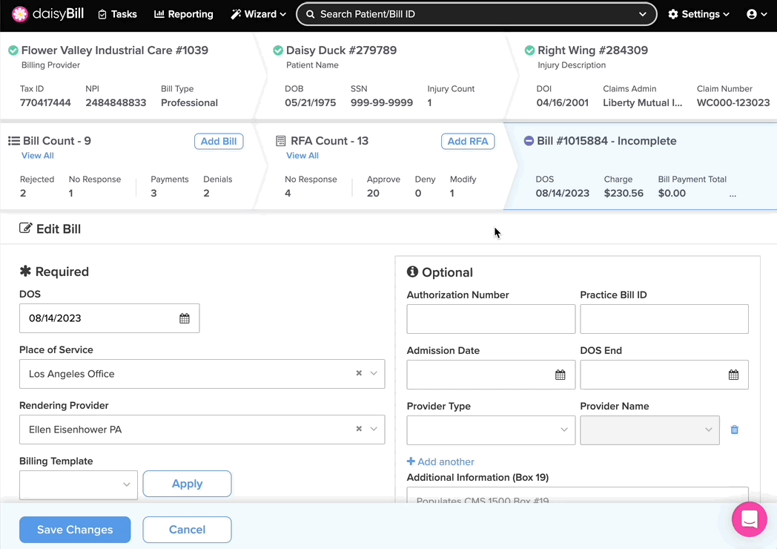Open the Reporting page
Viewport: 777px width, 549px height.
[x=183, y=14]
